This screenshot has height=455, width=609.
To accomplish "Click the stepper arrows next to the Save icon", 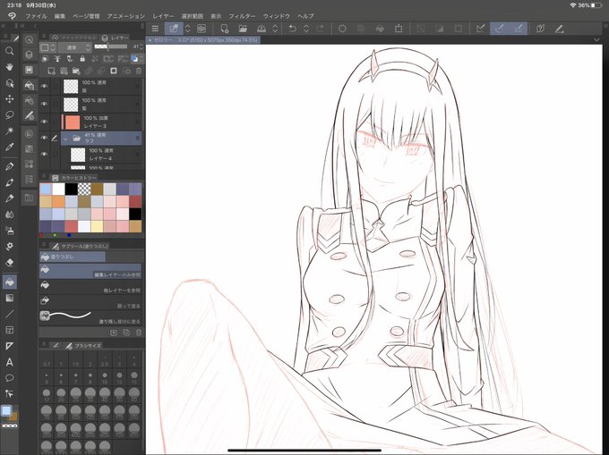I will point(275,29).
